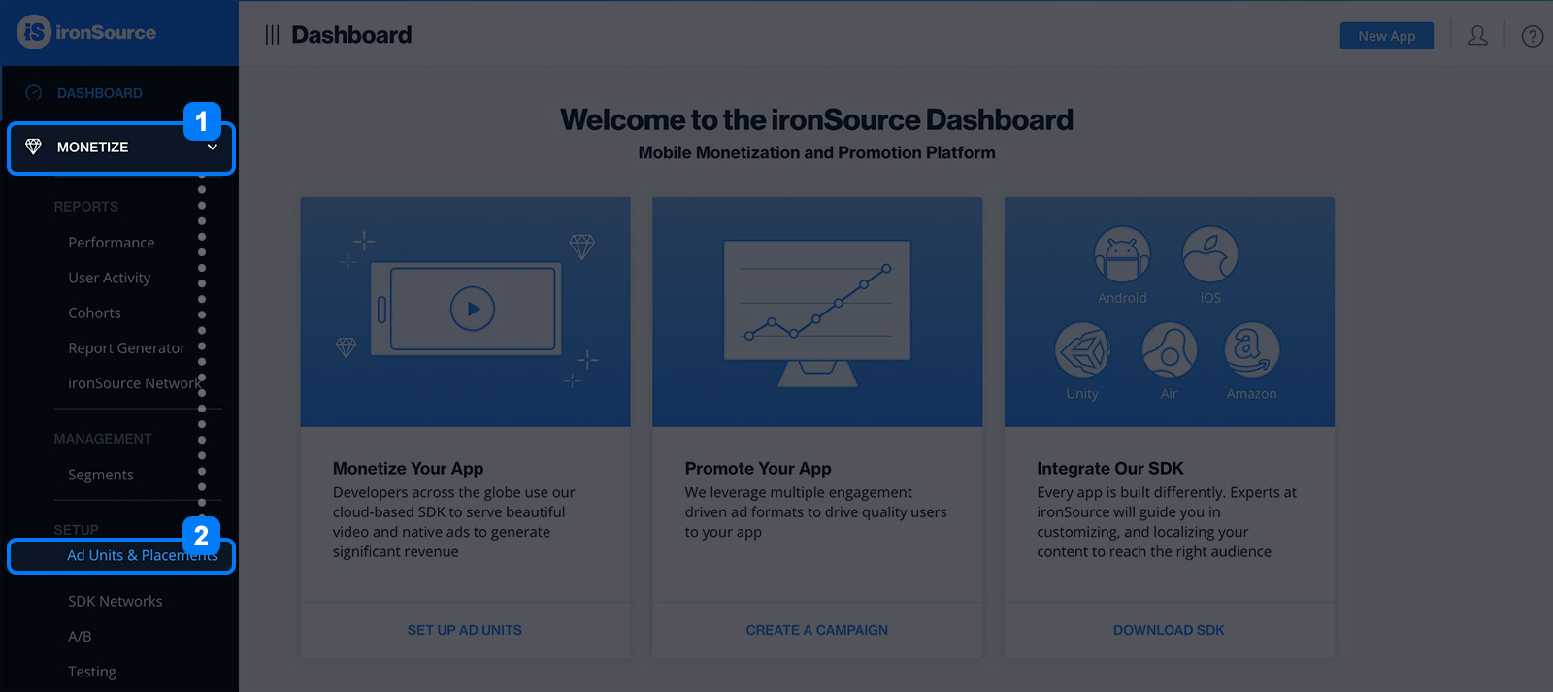Open Dashboard in the sidebar
Viewport: 1553px width, 692px height.
pos(99,93)
